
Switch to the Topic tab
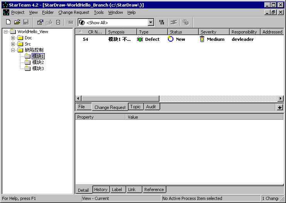135,107
